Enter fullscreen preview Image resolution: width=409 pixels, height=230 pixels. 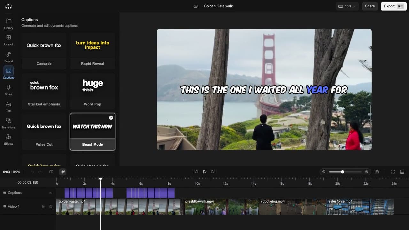393,172
